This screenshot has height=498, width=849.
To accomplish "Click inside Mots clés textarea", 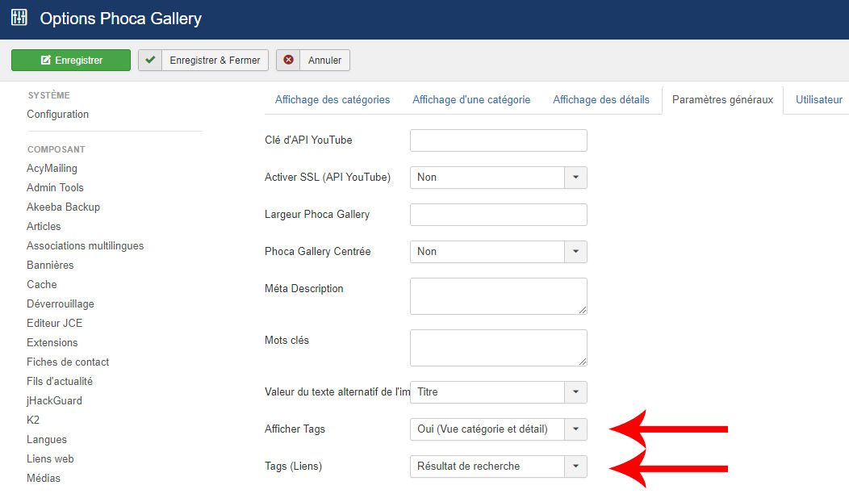I will pyautogui.click(x=499, y=348).
